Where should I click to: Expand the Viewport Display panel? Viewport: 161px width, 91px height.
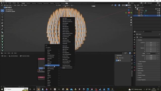(141, 75)
